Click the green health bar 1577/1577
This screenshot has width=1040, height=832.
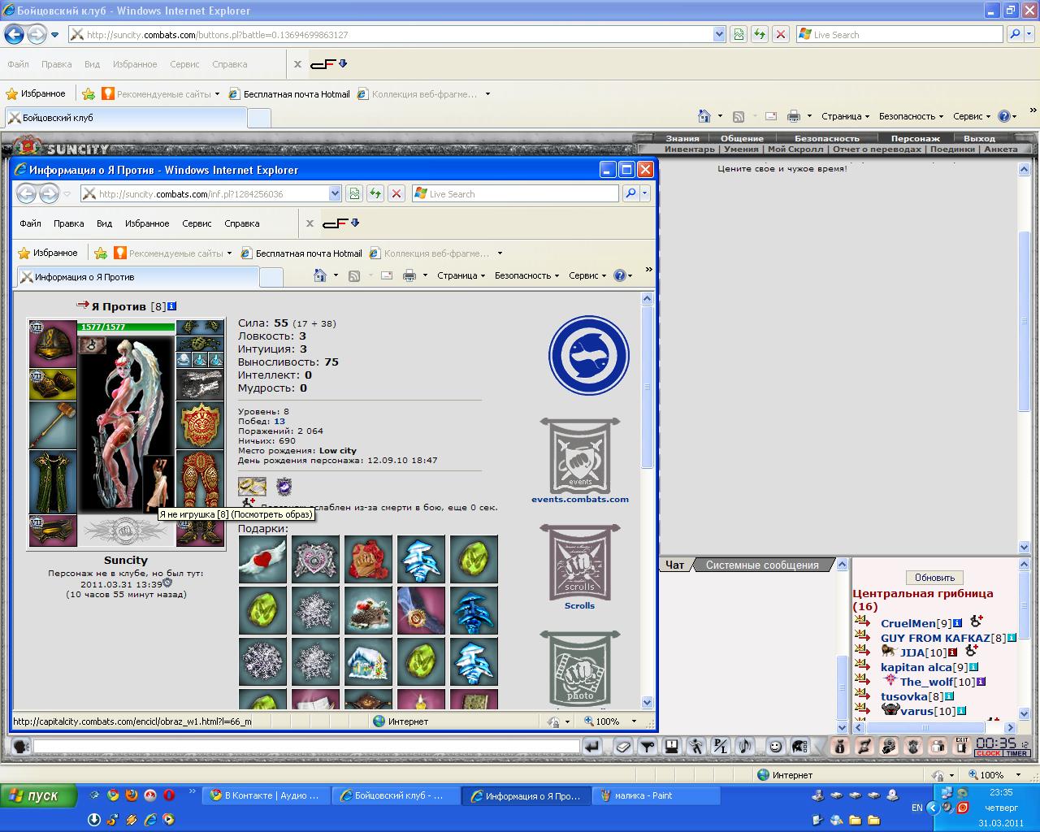[x=126, y=327]
